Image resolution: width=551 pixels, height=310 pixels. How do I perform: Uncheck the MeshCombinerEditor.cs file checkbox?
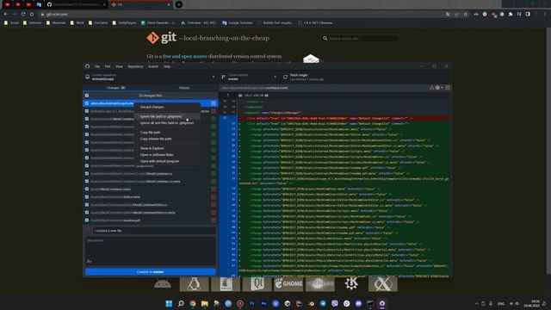point(87,205)
